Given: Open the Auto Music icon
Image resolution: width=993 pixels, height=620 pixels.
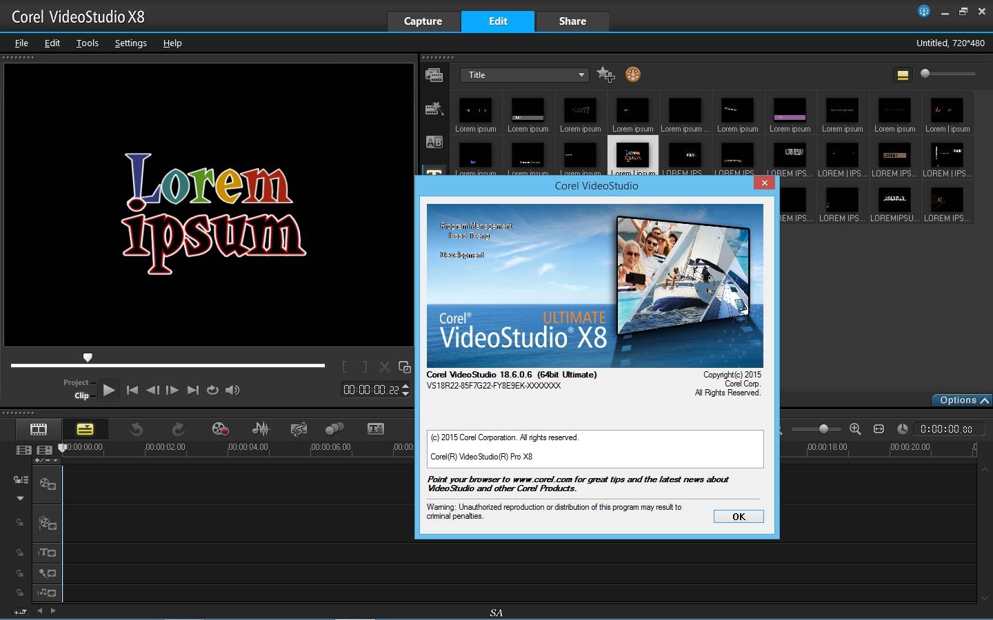Looking at the screenshot, I should point(299,429).
